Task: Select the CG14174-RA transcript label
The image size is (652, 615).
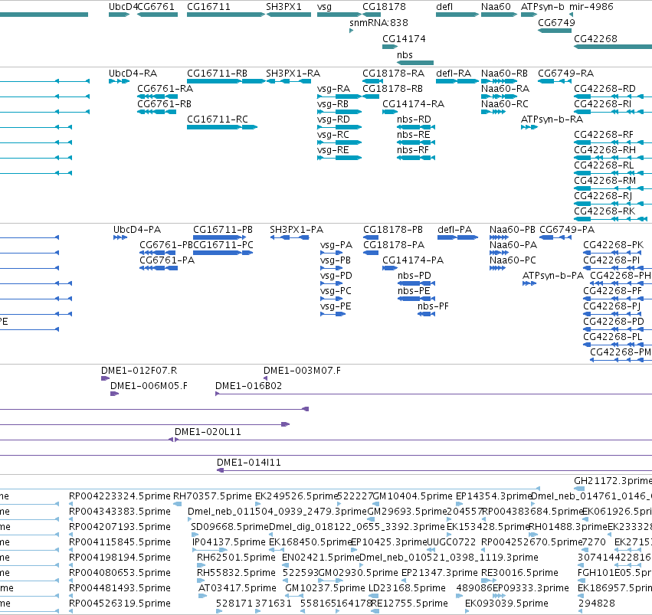Action: click(413, 103)
